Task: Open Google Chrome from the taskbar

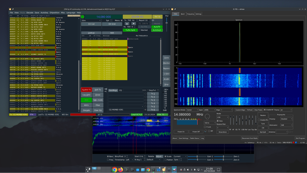Action: (x=114, y=170)
